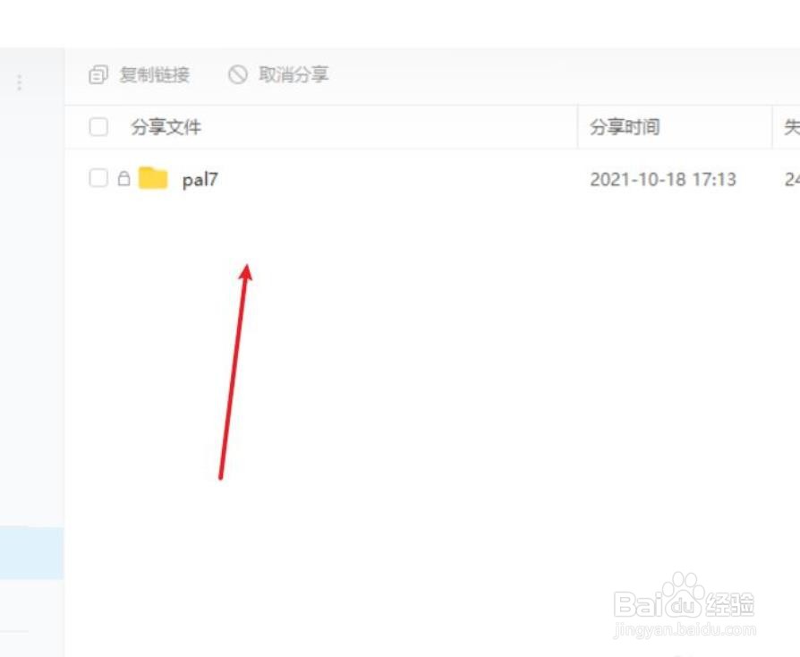This screenshot has width=800, height=657.
Task: Tick the checkbox for the pal7 row
Action: pyautogui.click(x=98, y=178)
